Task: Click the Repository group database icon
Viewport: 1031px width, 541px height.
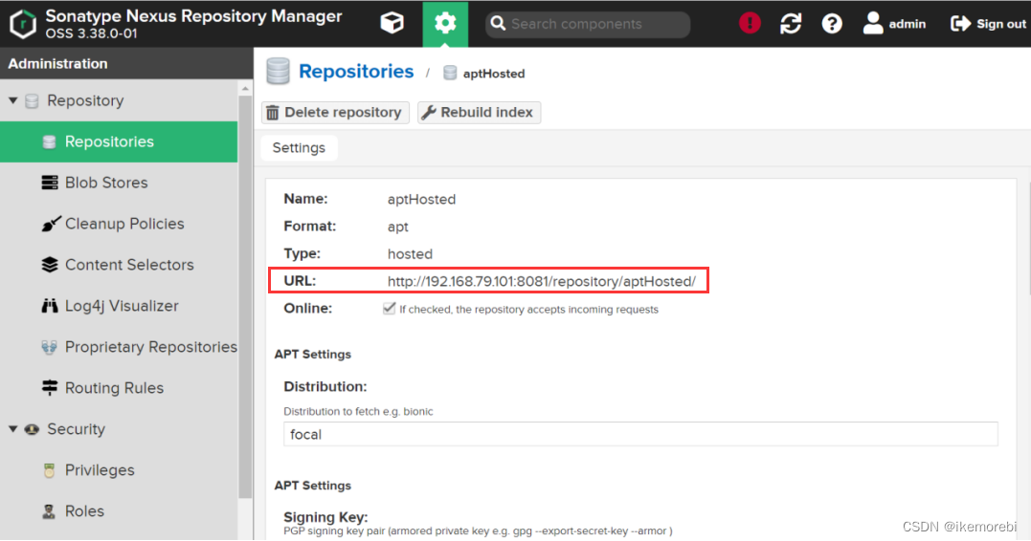Action: point(32,101)
